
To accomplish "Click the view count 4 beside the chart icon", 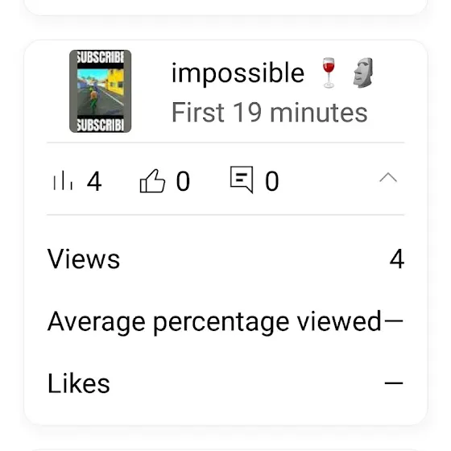I will pos(94,181).
